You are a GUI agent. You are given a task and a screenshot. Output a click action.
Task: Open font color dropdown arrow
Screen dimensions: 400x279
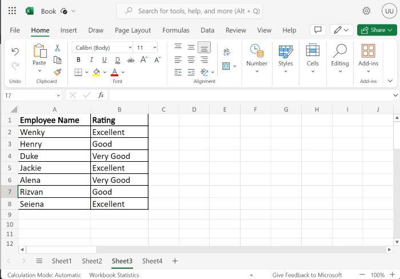(x=123, y=72)
